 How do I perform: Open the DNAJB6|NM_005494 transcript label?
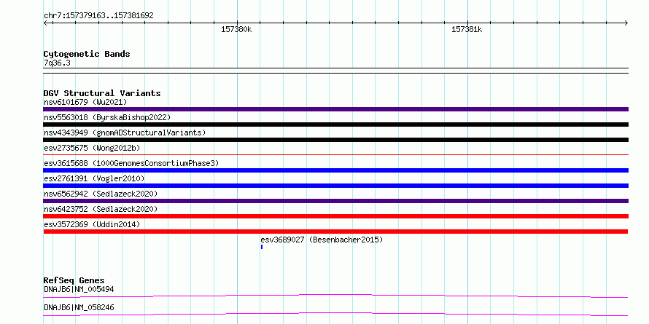(x=79, y=289)
